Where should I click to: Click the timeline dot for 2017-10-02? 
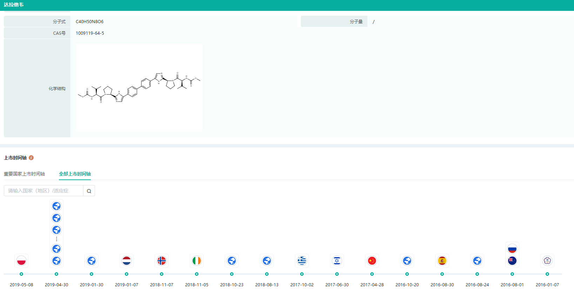tap(302, 274)
